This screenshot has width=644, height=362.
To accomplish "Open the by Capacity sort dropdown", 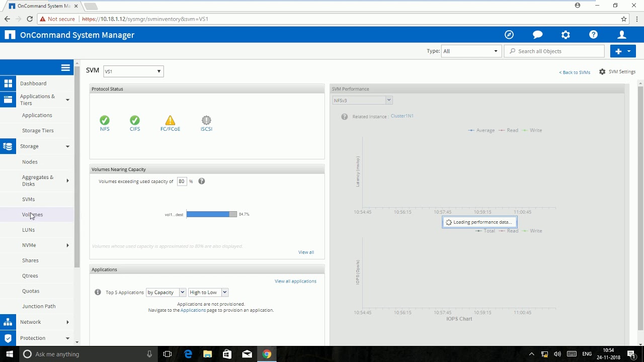I will (166, 292).
